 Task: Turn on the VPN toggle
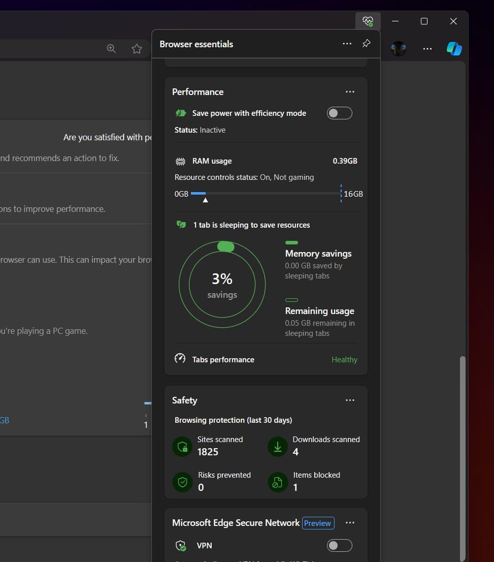(x=339, y=546)
